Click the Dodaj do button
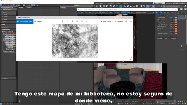Image resolution: width=187 pixels, height=105 pixels. pyautogui.click(x=38, y=21)
